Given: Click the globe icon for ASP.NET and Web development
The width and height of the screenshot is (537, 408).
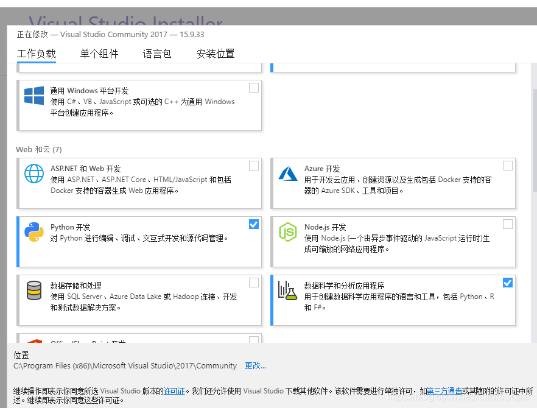Looking at the screenshot, I should (34, 174).
